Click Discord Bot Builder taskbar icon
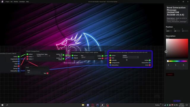Screen dimensions: 190x107 [x=102, y=105]
